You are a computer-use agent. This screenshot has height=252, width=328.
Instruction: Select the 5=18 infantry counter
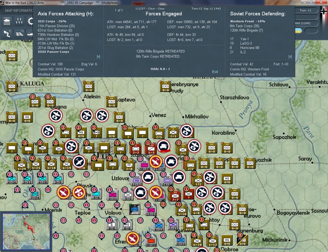click(51, 164)
